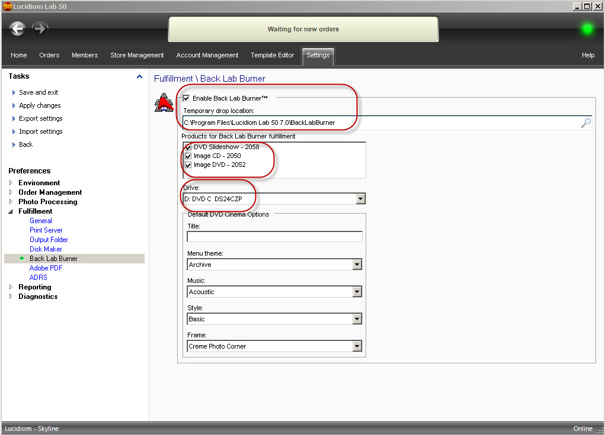Open the Orders tab
Screen dimensions: 605x435
coord(49,55)
